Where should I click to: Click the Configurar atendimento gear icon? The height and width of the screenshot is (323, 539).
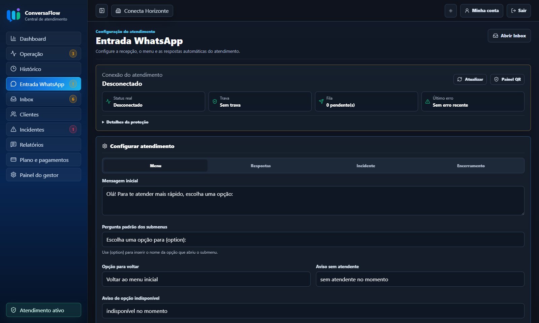105,146
